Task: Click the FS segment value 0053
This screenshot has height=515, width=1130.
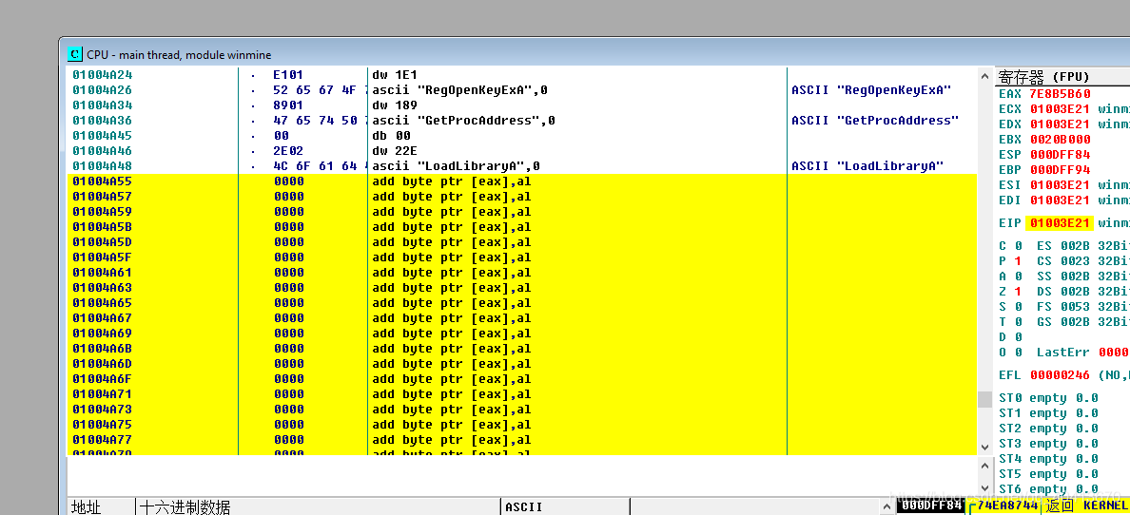Action: (x=1075, y=306)
